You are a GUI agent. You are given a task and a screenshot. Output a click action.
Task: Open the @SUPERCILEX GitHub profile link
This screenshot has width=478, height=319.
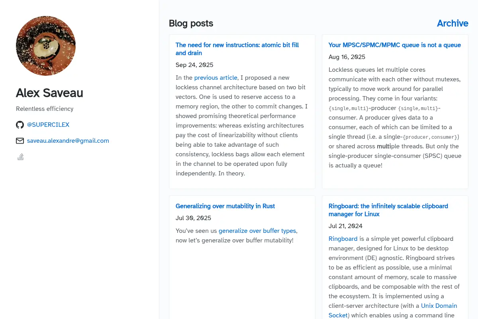(x=48, y=125)
